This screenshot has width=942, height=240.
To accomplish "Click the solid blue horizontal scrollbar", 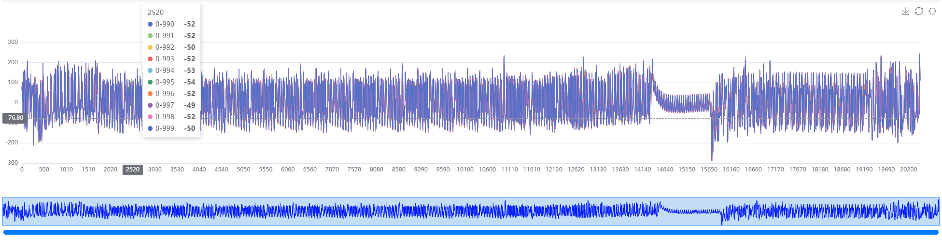I will (x=471, y=232).
